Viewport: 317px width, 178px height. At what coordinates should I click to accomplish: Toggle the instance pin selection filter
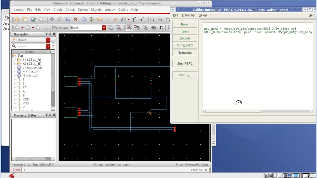tap(137, 28)
